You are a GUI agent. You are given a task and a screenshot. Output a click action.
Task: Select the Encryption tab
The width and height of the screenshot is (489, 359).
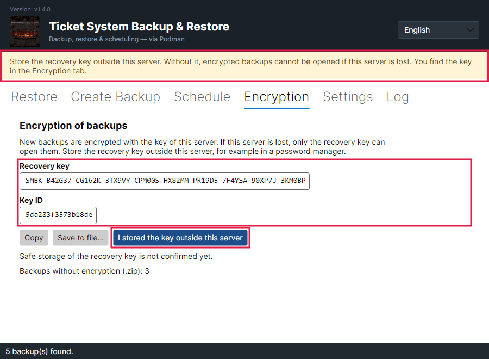tap(277, 97)
